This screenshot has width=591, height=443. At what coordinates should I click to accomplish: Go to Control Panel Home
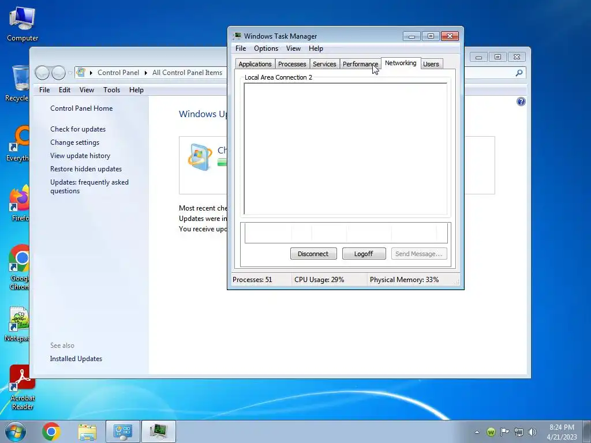click(x=81, y=108)
